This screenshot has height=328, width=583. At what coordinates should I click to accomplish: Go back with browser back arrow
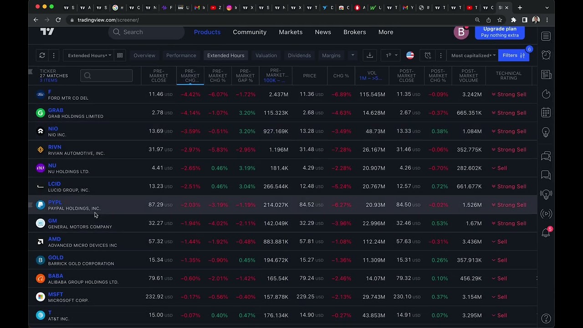[x=36, y=20]
